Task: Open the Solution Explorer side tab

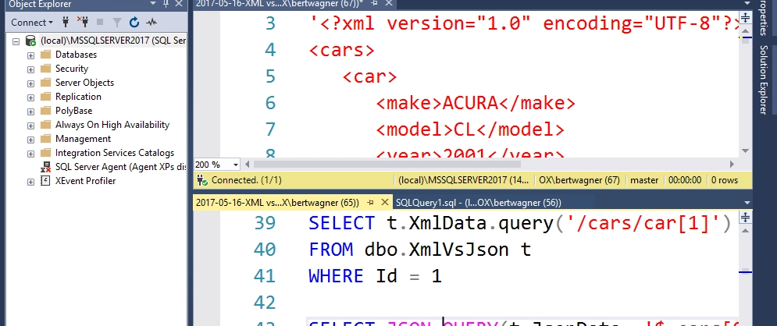Action: coord(764,80)
